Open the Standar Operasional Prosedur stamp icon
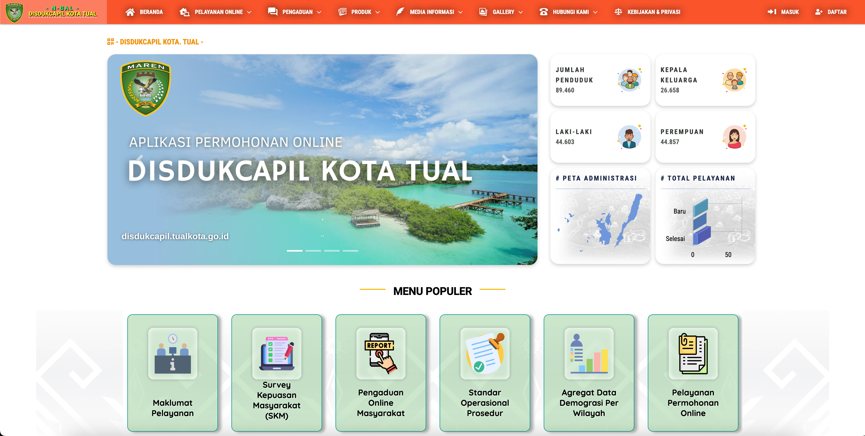The height and width of the screenshot is (436, 865). 485,353
